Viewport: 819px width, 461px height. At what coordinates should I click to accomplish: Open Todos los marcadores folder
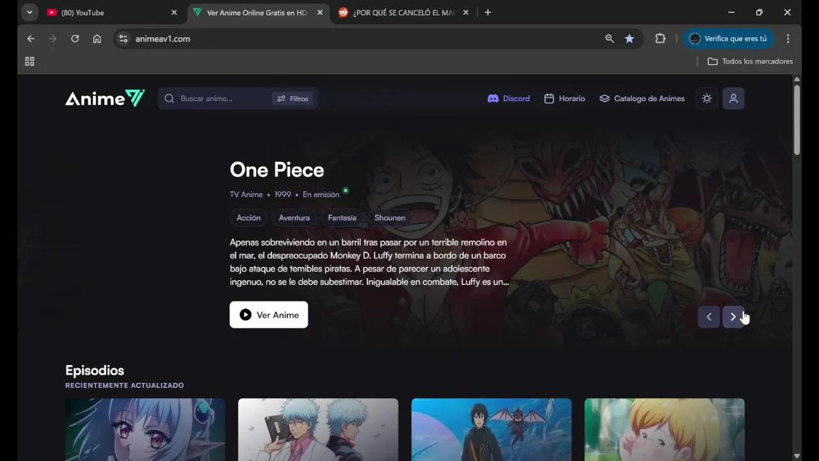tap(750, 61)
